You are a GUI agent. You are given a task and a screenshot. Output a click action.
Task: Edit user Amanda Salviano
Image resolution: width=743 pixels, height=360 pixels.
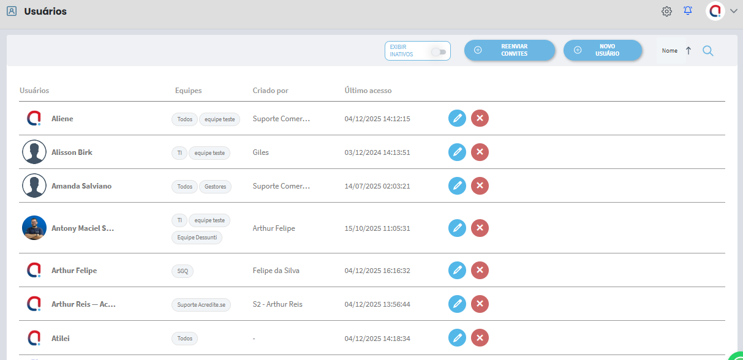[x=457, y=186]
